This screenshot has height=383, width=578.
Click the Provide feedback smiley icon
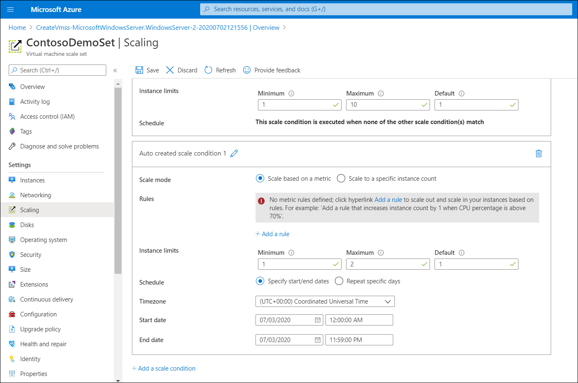[247, 70]
